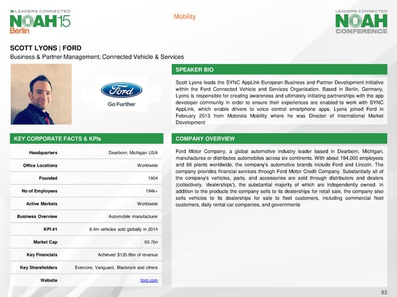Click the COMPANY OVERVIEW section header
This screenshot has height=297, width=397.
click(x=202, y=139)
